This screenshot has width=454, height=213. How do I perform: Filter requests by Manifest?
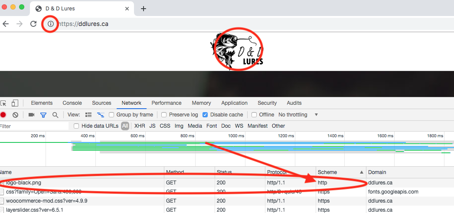[x=258, y=126]
